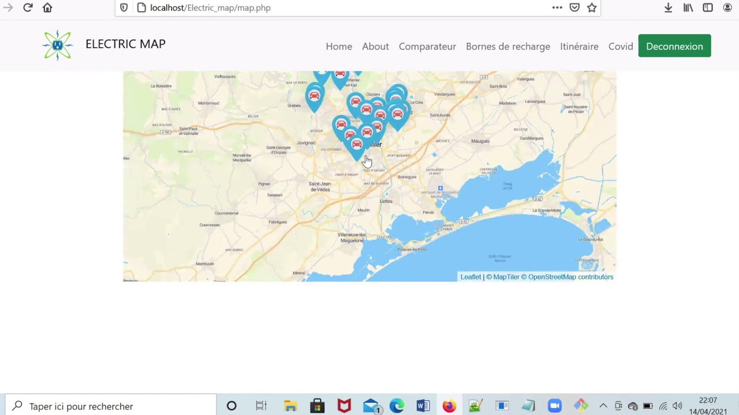The image size is (739, 415).
Task: Open Bornes de recharge page
Action: (508, 46)
